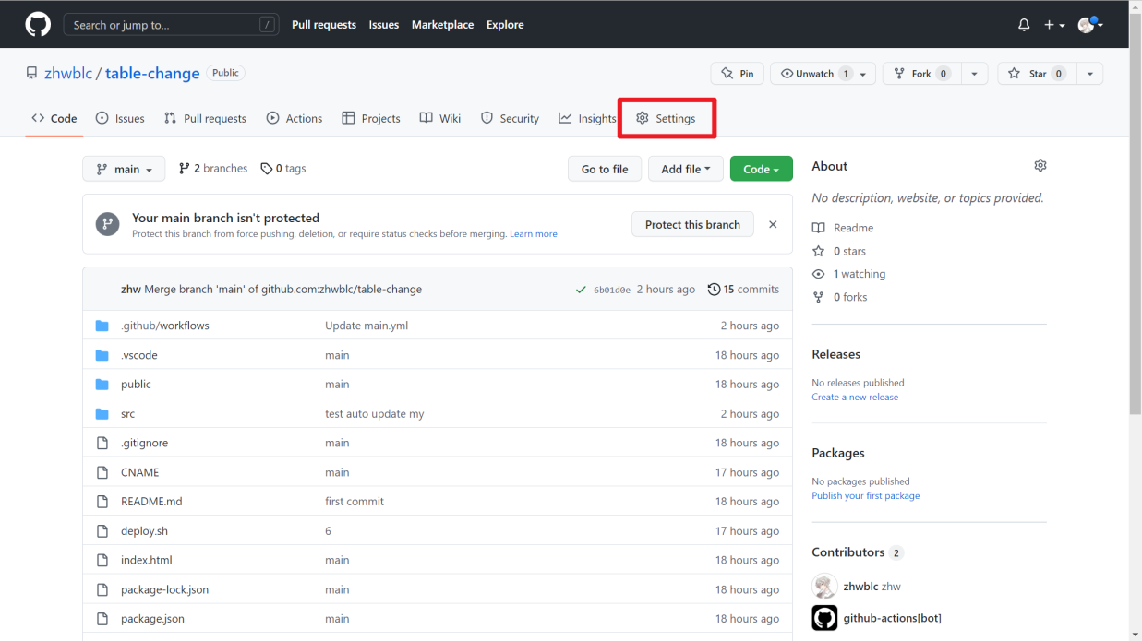Click the deploy.sh file icon
Image resolution: width=1142 pixels, height=641 pixels.
102,531
